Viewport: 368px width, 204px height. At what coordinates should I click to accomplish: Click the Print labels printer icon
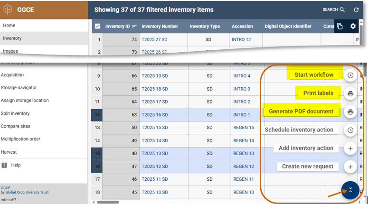click(350, 93)
